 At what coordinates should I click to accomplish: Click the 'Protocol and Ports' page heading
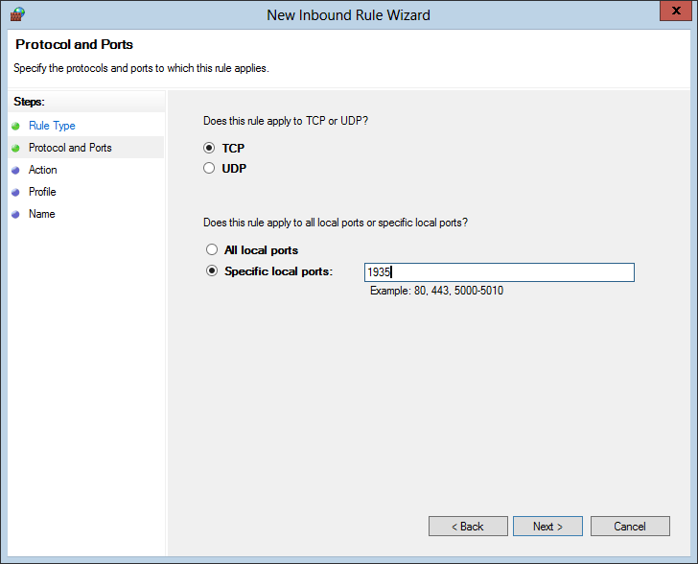75,44
